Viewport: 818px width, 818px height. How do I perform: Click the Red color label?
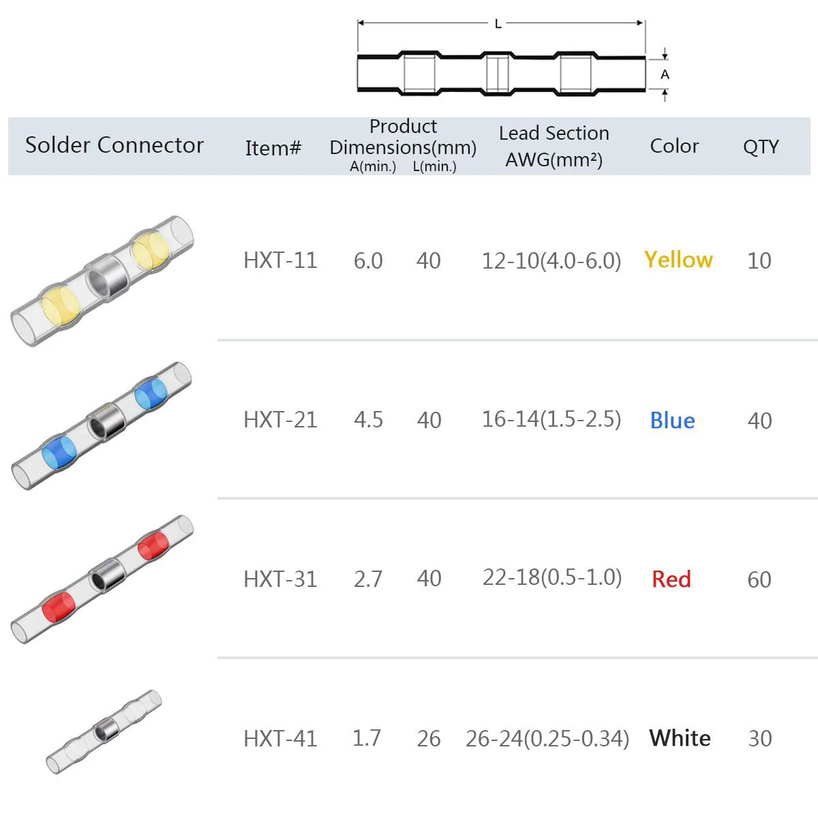pos(671,579)
